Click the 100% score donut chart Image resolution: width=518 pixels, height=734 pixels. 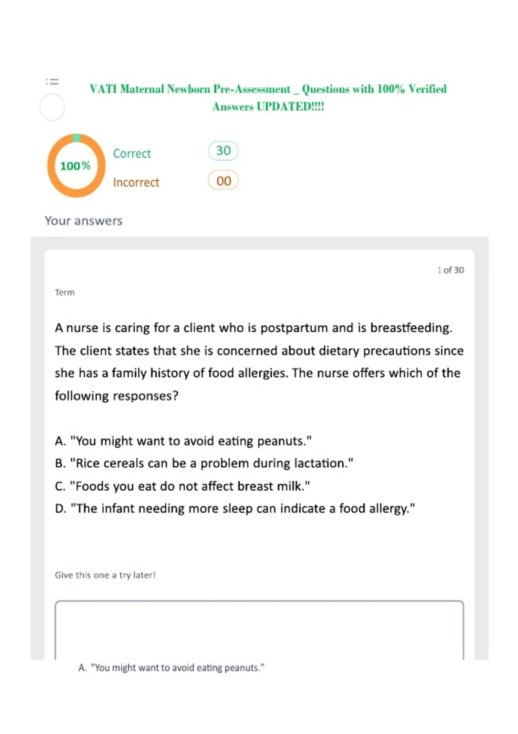(76, 165)
